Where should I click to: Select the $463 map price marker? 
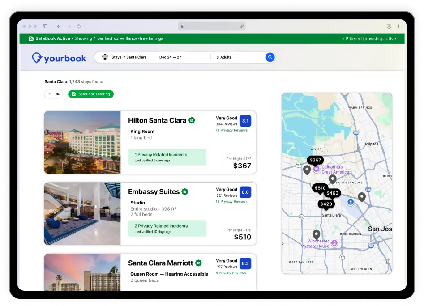click(332, 193)
